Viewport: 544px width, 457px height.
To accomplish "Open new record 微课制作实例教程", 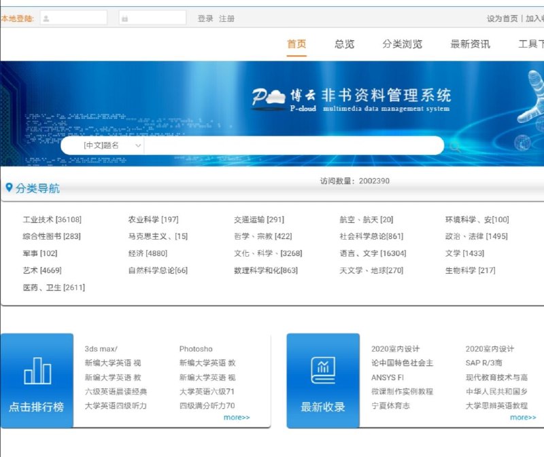I will click(x=402, y=392).
